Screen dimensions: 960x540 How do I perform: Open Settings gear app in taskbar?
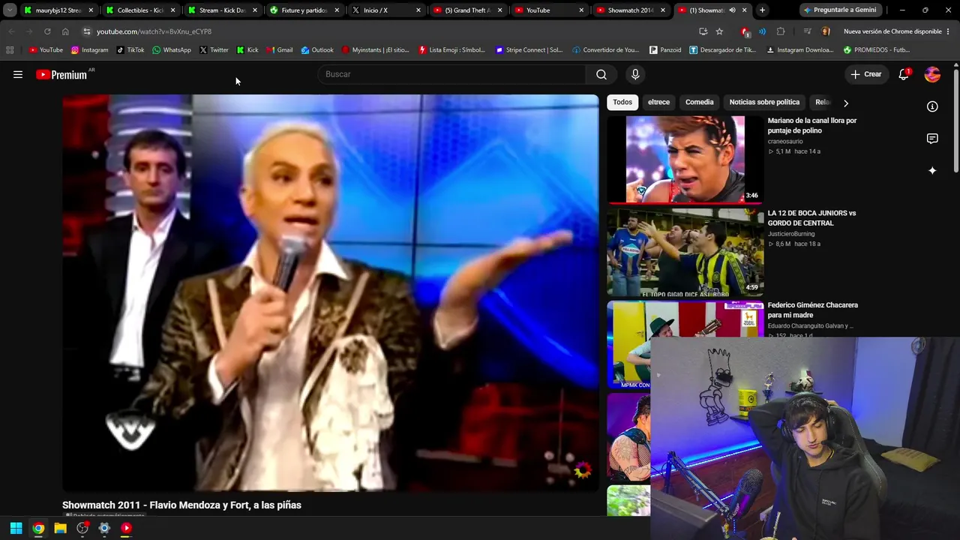(x=104, y=528)
